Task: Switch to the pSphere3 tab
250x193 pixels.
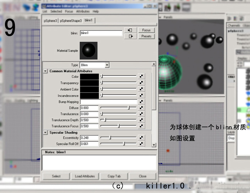Action: (x=50, y=21)
